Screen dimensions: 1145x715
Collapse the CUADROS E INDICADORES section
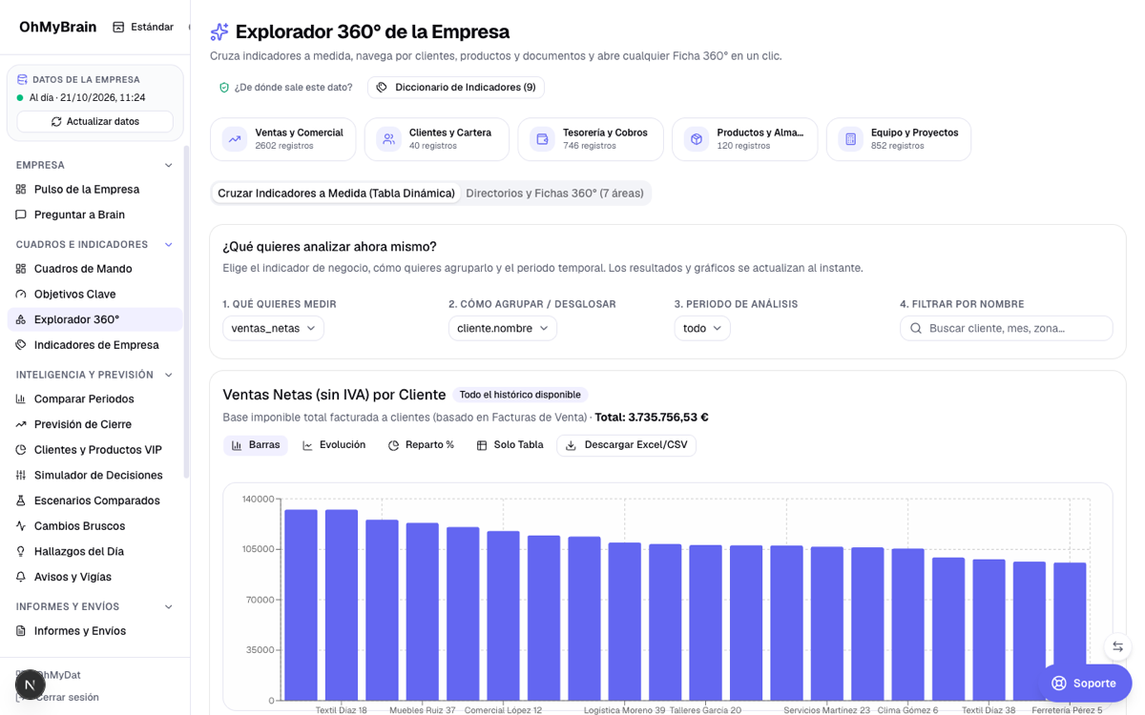coord(169,245)
